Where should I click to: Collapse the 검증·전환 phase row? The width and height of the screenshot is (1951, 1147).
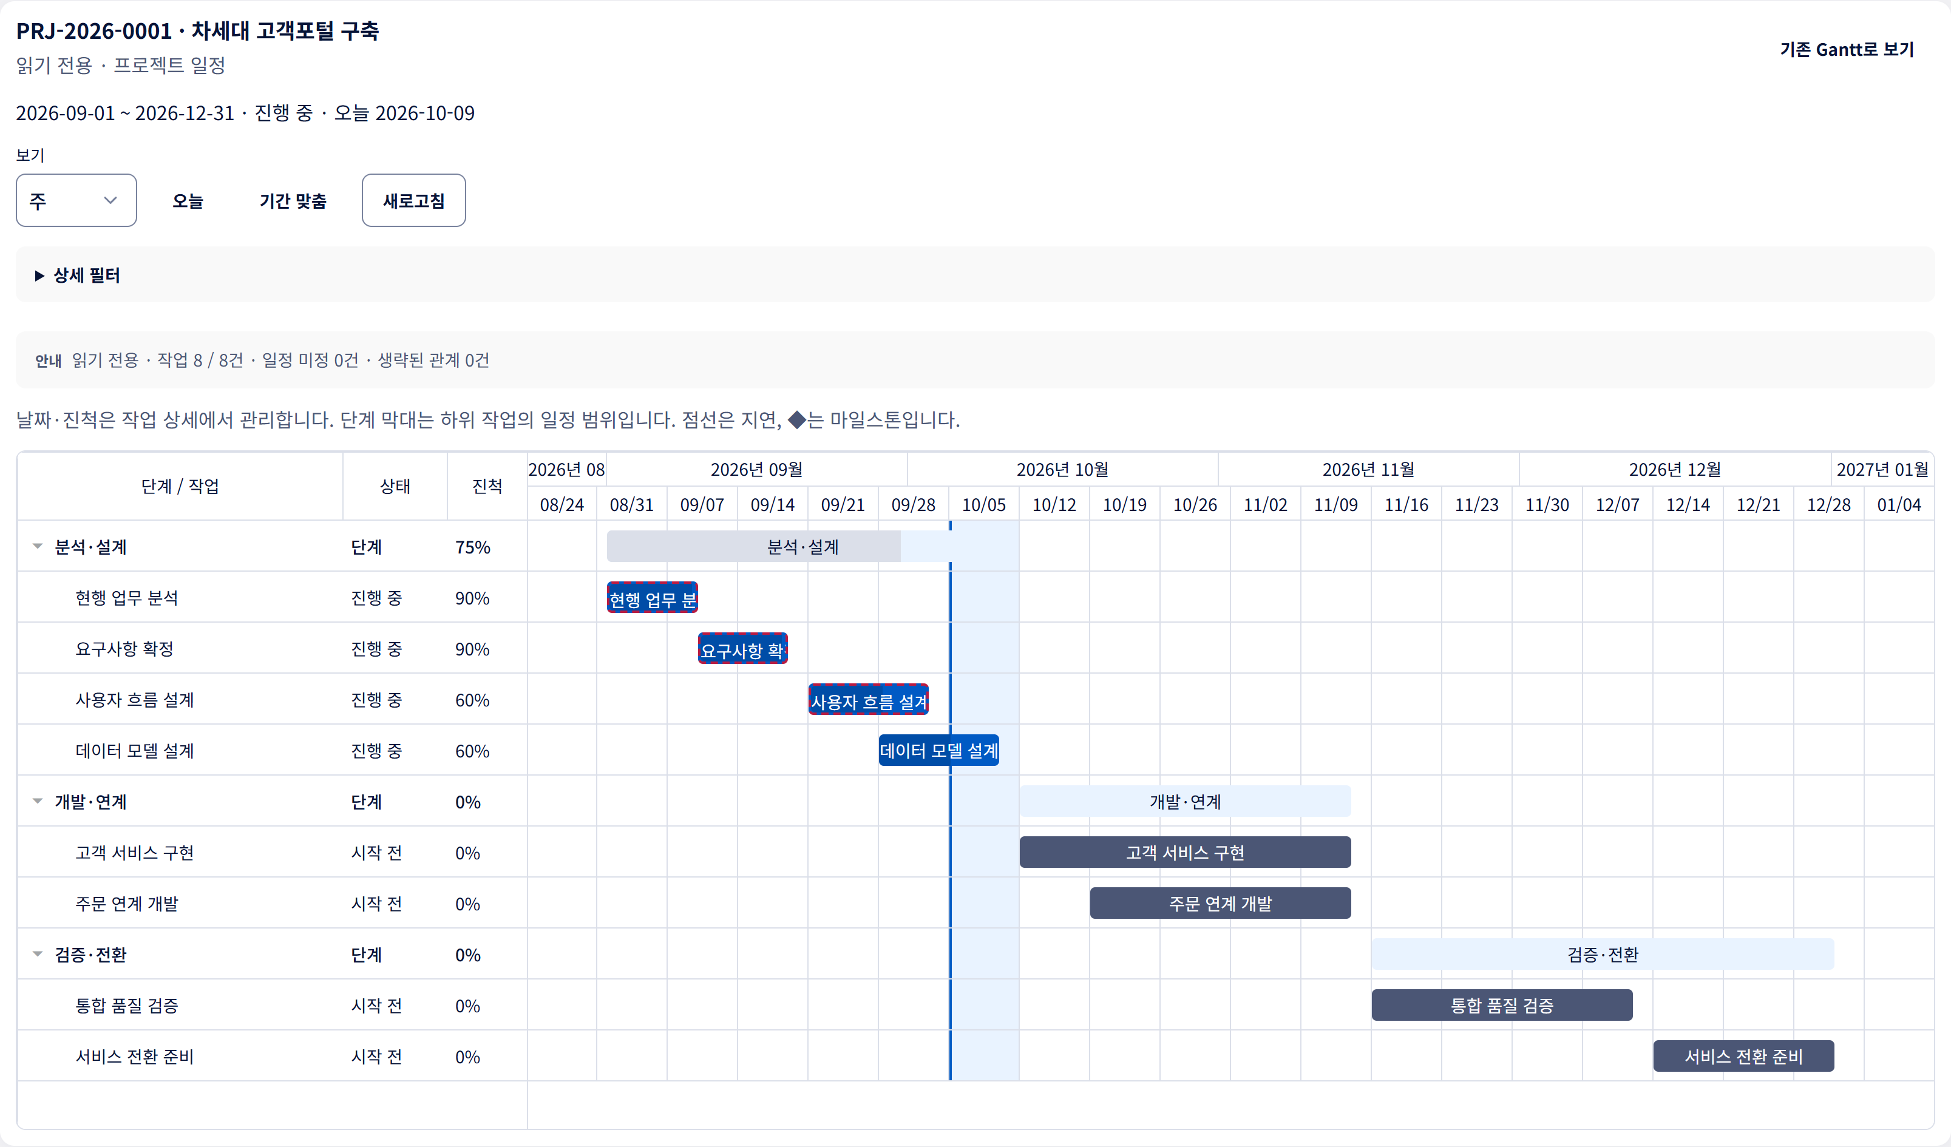(x=37, y=954)
